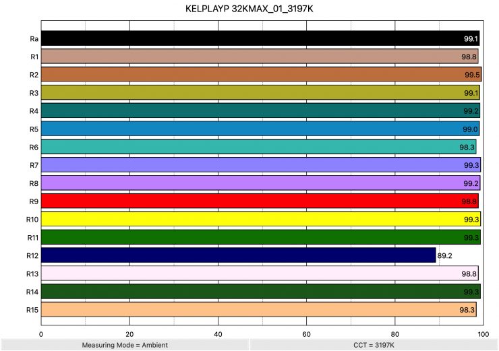
Task: Click the 99.1 value on Ra bar
Action: tap(471, 39)
